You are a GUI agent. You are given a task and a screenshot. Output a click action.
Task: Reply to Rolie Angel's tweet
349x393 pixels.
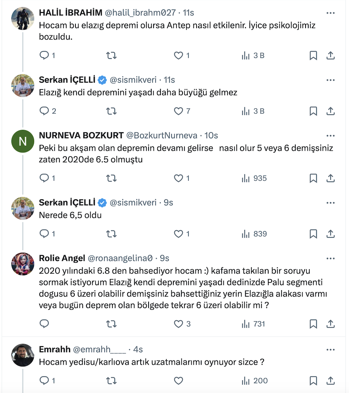click(45, 324)
